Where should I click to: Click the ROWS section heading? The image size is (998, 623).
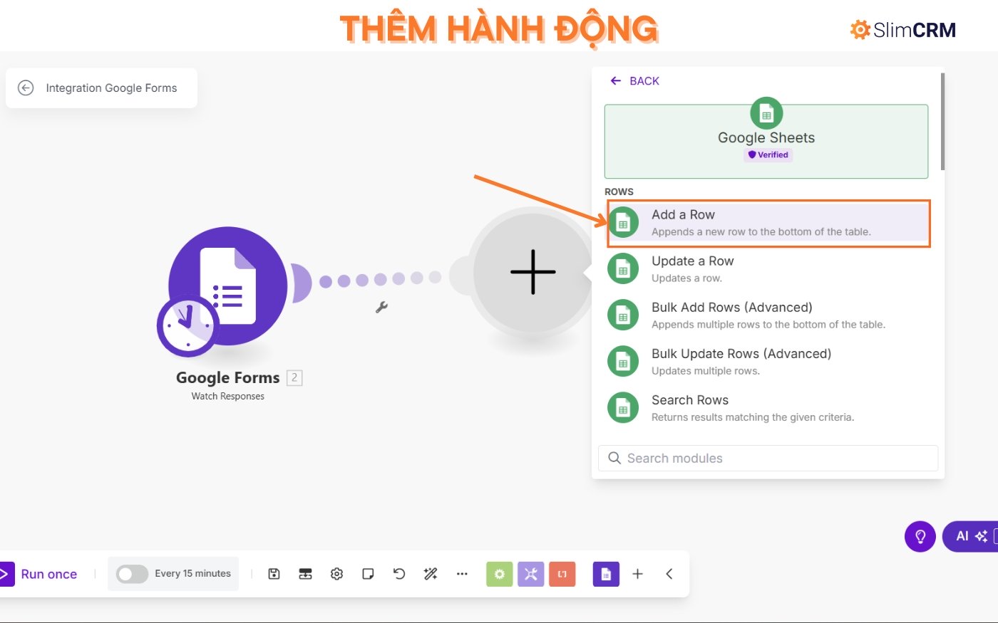pos(619,192)
